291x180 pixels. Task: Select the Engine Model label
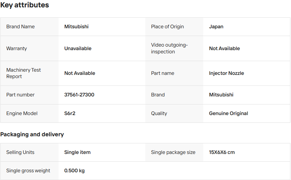22,113
